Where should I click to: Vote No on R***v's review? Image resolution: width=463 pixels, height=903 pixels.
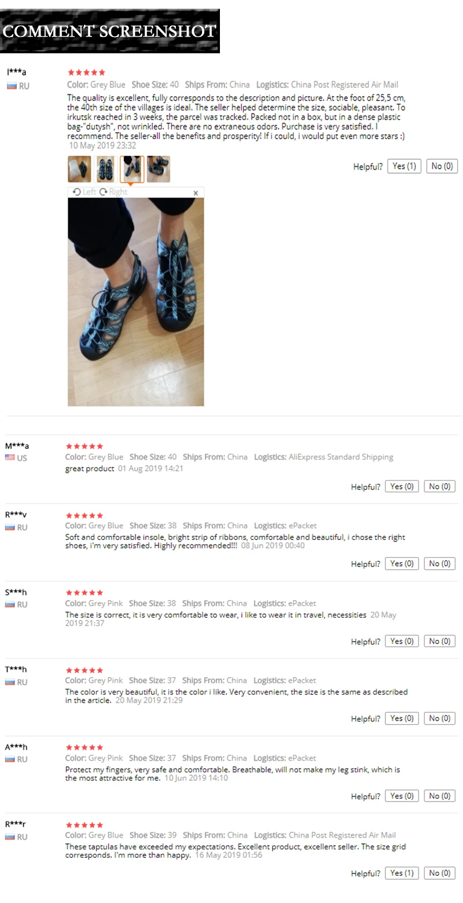tap(440, 564)
